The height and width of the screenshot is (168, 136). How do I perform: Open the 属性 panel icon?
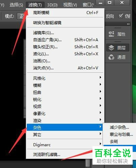click(x=118, y=34)
